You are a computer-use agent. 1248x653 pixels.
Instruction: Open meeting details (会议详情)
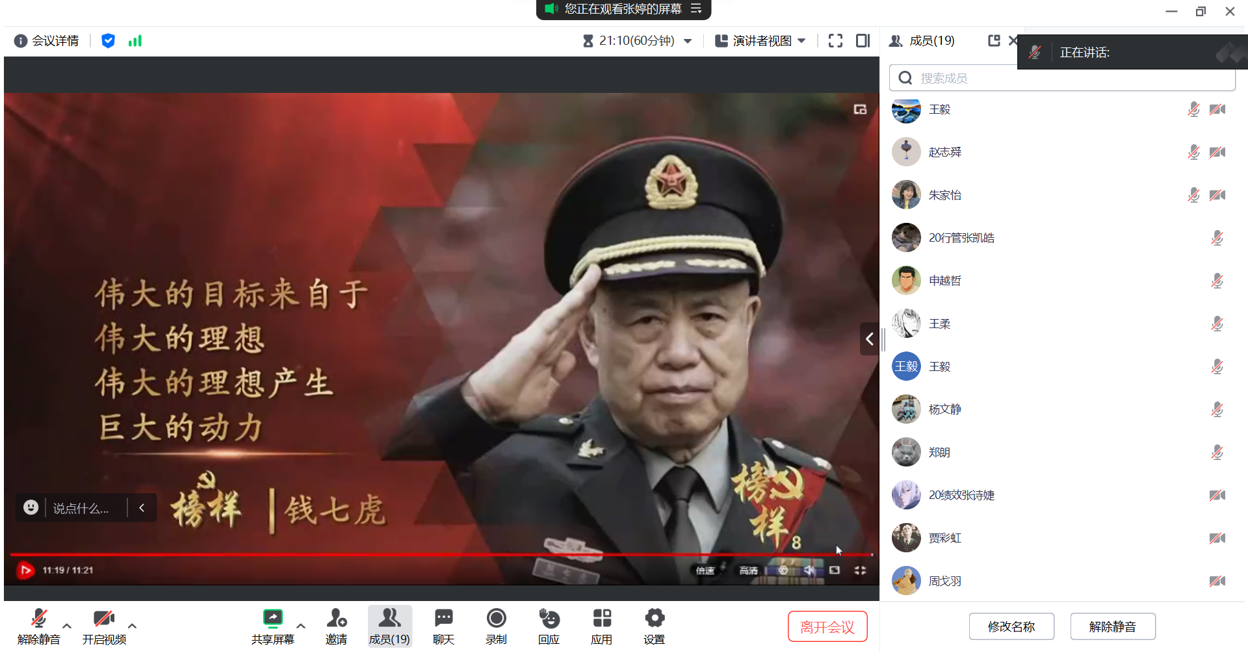click(x=47, y=41)
